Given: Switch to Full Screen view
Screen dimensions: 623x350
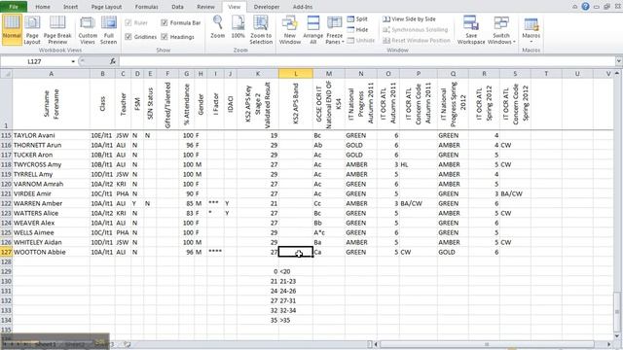Looking at the screenshot, I should (108, 29).
